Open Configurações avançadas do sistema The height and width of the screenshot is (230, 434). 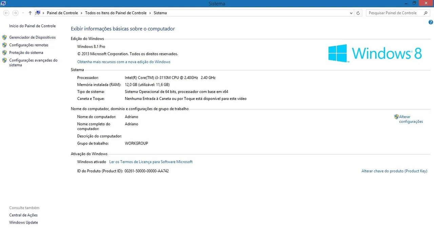[x=33, y=62]
